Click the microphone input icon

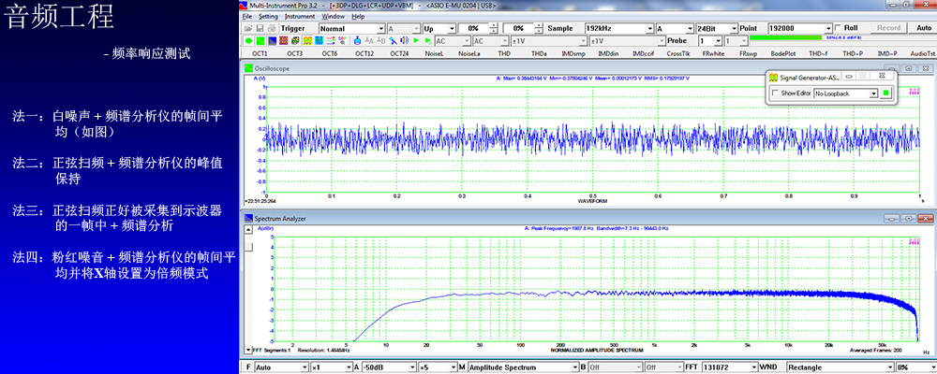click(394, 40)
